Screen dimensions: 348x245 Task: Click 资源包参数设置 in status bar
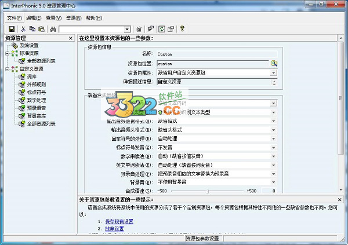click(202, 239)
